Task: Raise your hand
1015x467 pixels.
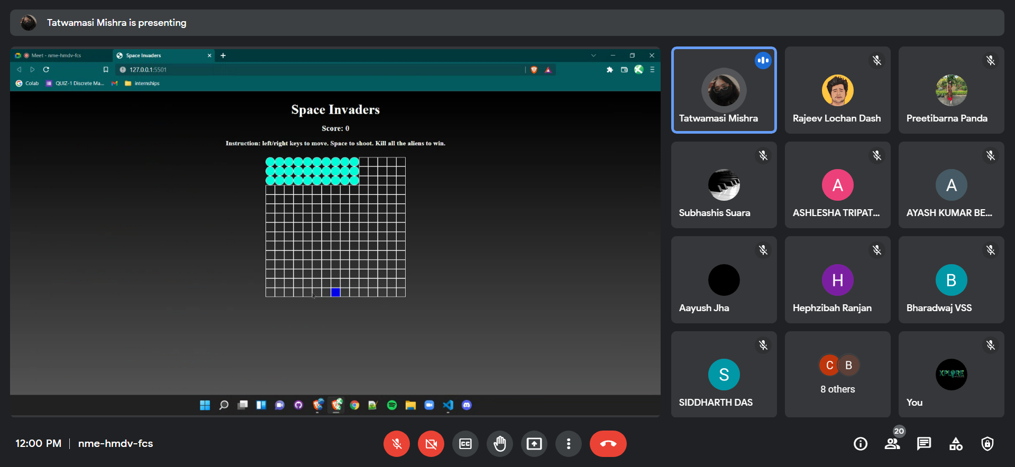Action: tap(500, 444)
